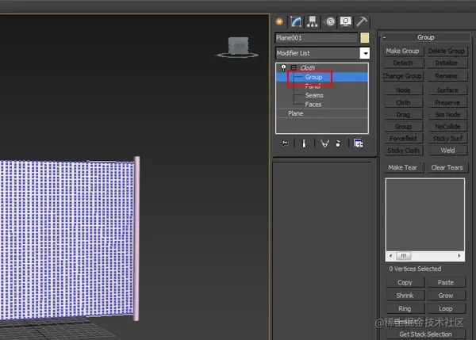Click the Pin Stack icon
Screen dimensions: 476x340
[285, 143]
